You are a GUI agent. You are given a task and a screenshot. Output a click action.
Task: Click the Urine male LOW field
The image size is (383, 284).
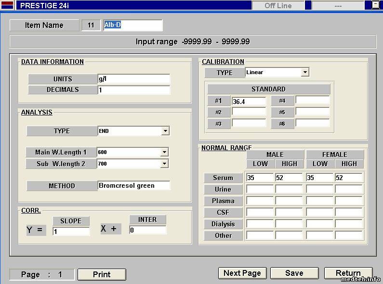[x=260, y=189]
